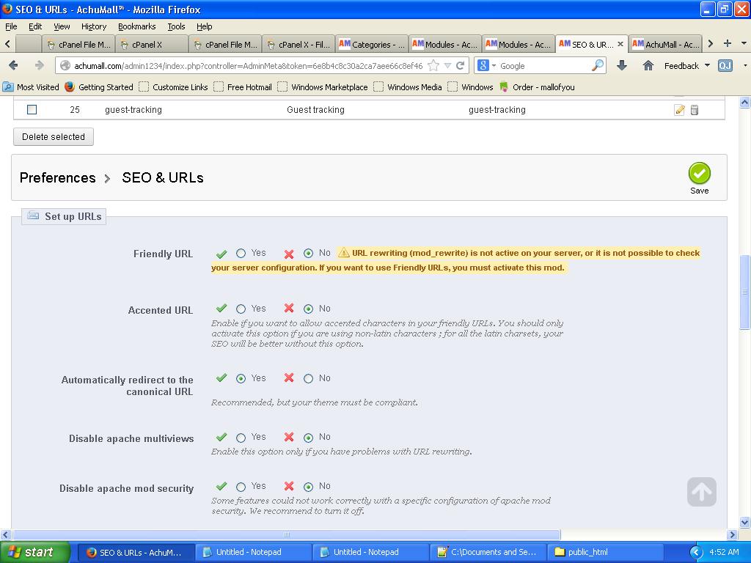Switch to the cPanel X tab

(x=152, y=44)
